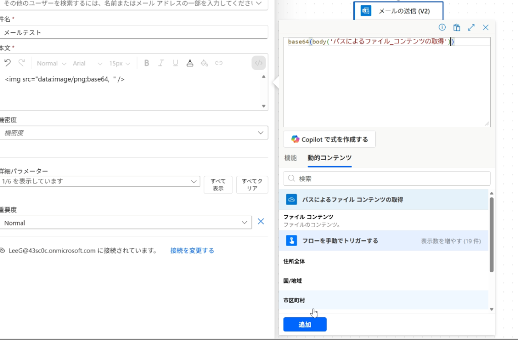
Task: Click the 接続を変更する link
Action: 192,251
